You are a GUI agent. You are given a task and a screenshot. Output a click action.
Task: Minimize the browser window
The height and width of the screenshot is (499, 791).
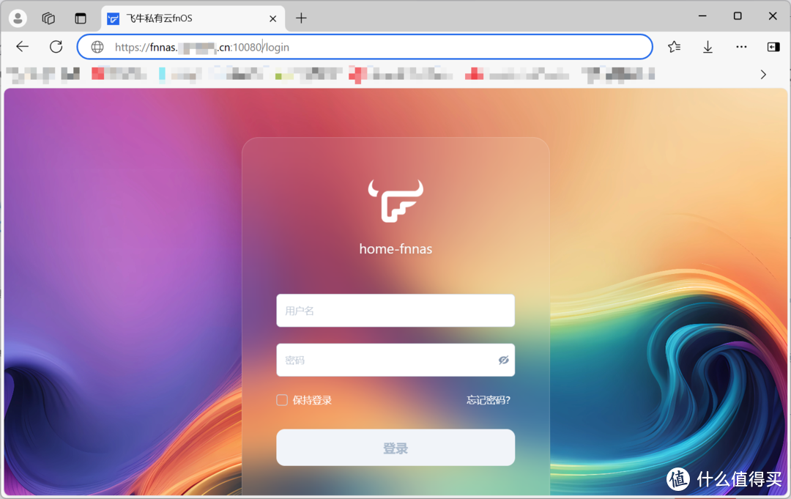[702, 16]
